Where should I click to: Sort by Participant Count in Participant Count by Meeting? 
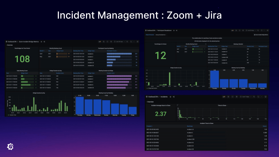click(112, 51)
